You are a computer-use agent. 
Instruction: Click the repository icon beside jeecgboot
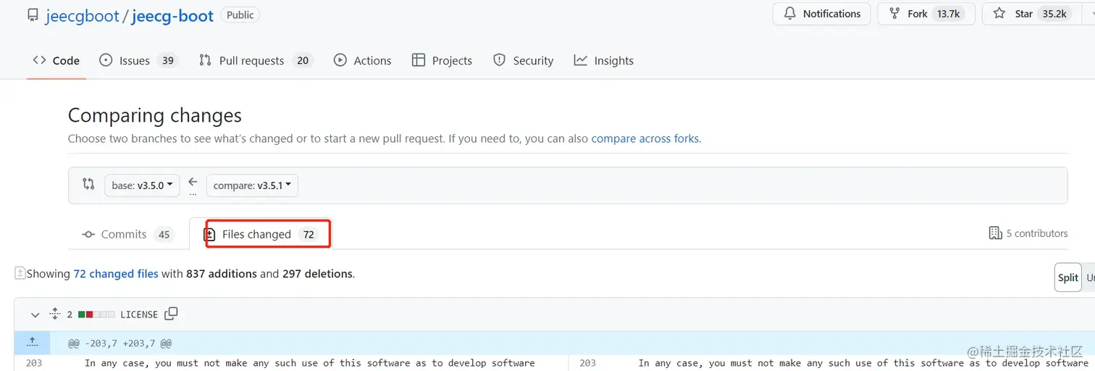click(x=33, y=15)
